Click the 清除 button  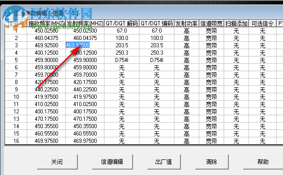212,162
